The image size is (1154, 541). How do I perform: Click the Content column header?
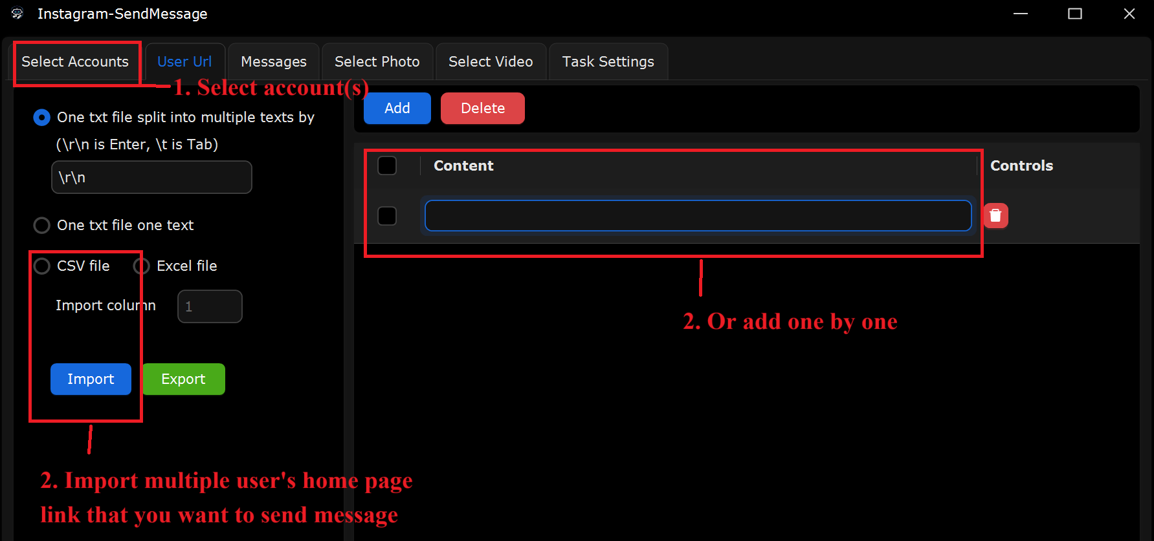(x=463, y=165)
